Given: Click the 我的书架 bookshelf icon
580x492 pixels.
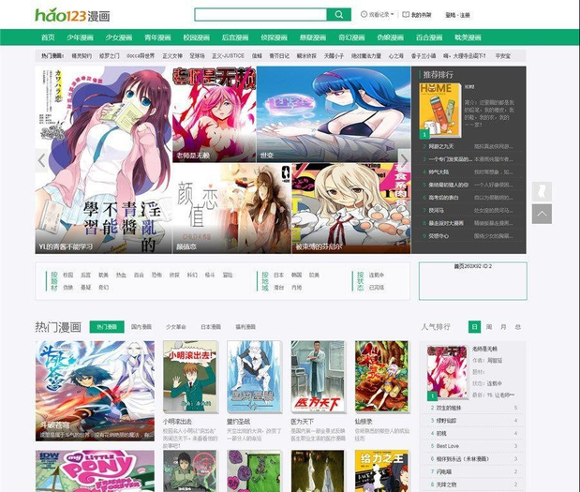Looking at the screenshot, I should [x=405, y=15].
